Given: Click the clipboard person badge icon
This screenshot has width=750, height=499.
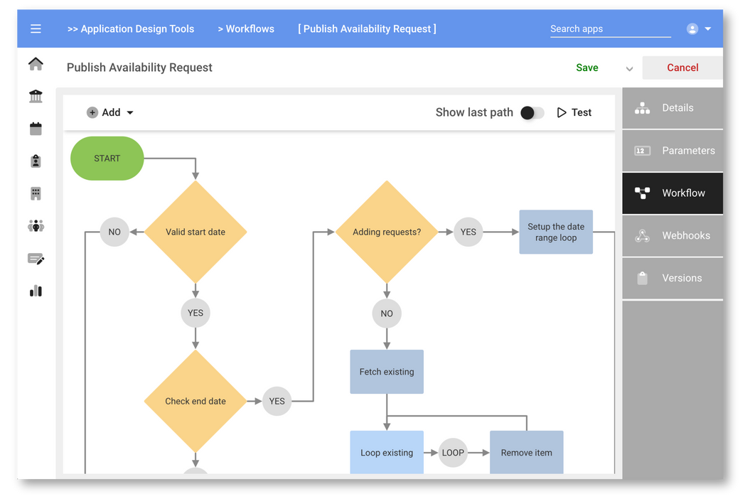Looking at the screenshot, I should coord(36,161).
